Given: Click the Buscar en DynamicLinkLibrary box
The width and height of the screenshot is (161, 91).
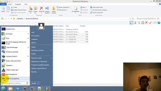Looking at the screenshot, I should coord(148,18).
